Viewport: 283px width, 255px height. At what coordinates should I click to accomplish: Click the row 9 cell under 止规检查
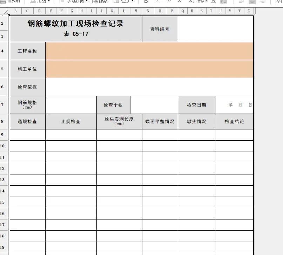coord(71,135)
